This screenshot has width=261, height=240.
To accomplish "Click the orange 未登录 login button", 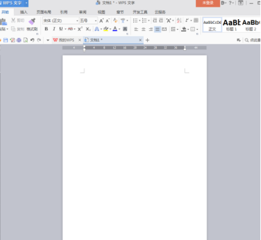I will pos(208,3).
